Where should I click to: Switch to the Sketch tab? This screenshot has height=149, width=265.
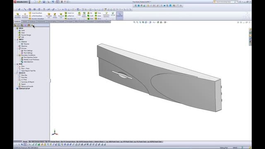tap(25, 22)
